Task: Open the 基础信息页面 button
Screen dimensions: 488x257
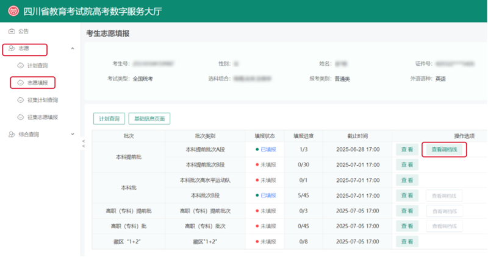Action: point(149,118)
